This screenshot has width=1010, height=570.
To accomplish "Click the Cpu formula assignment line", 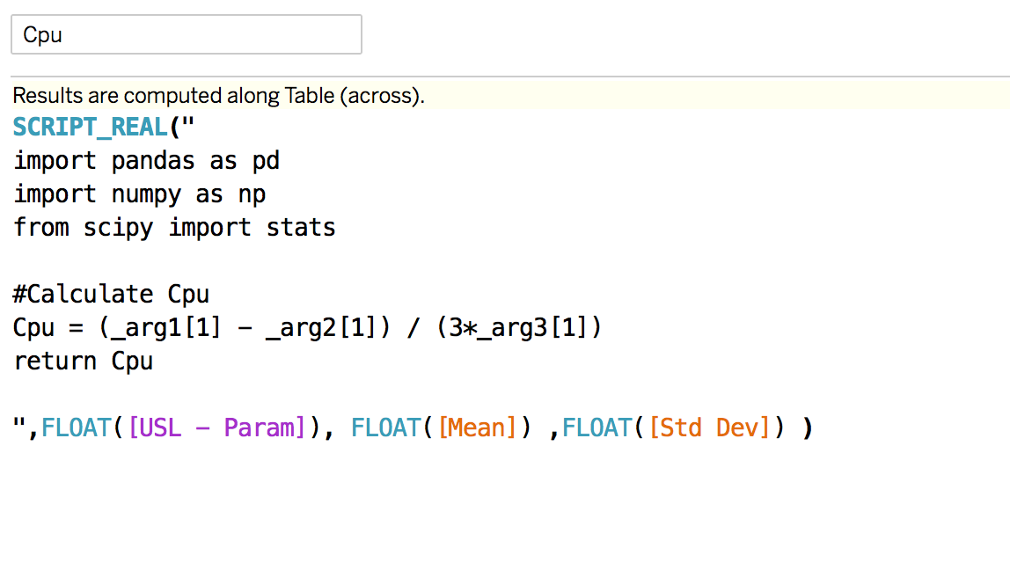I will pyautogui.click(x=306, y=327).
